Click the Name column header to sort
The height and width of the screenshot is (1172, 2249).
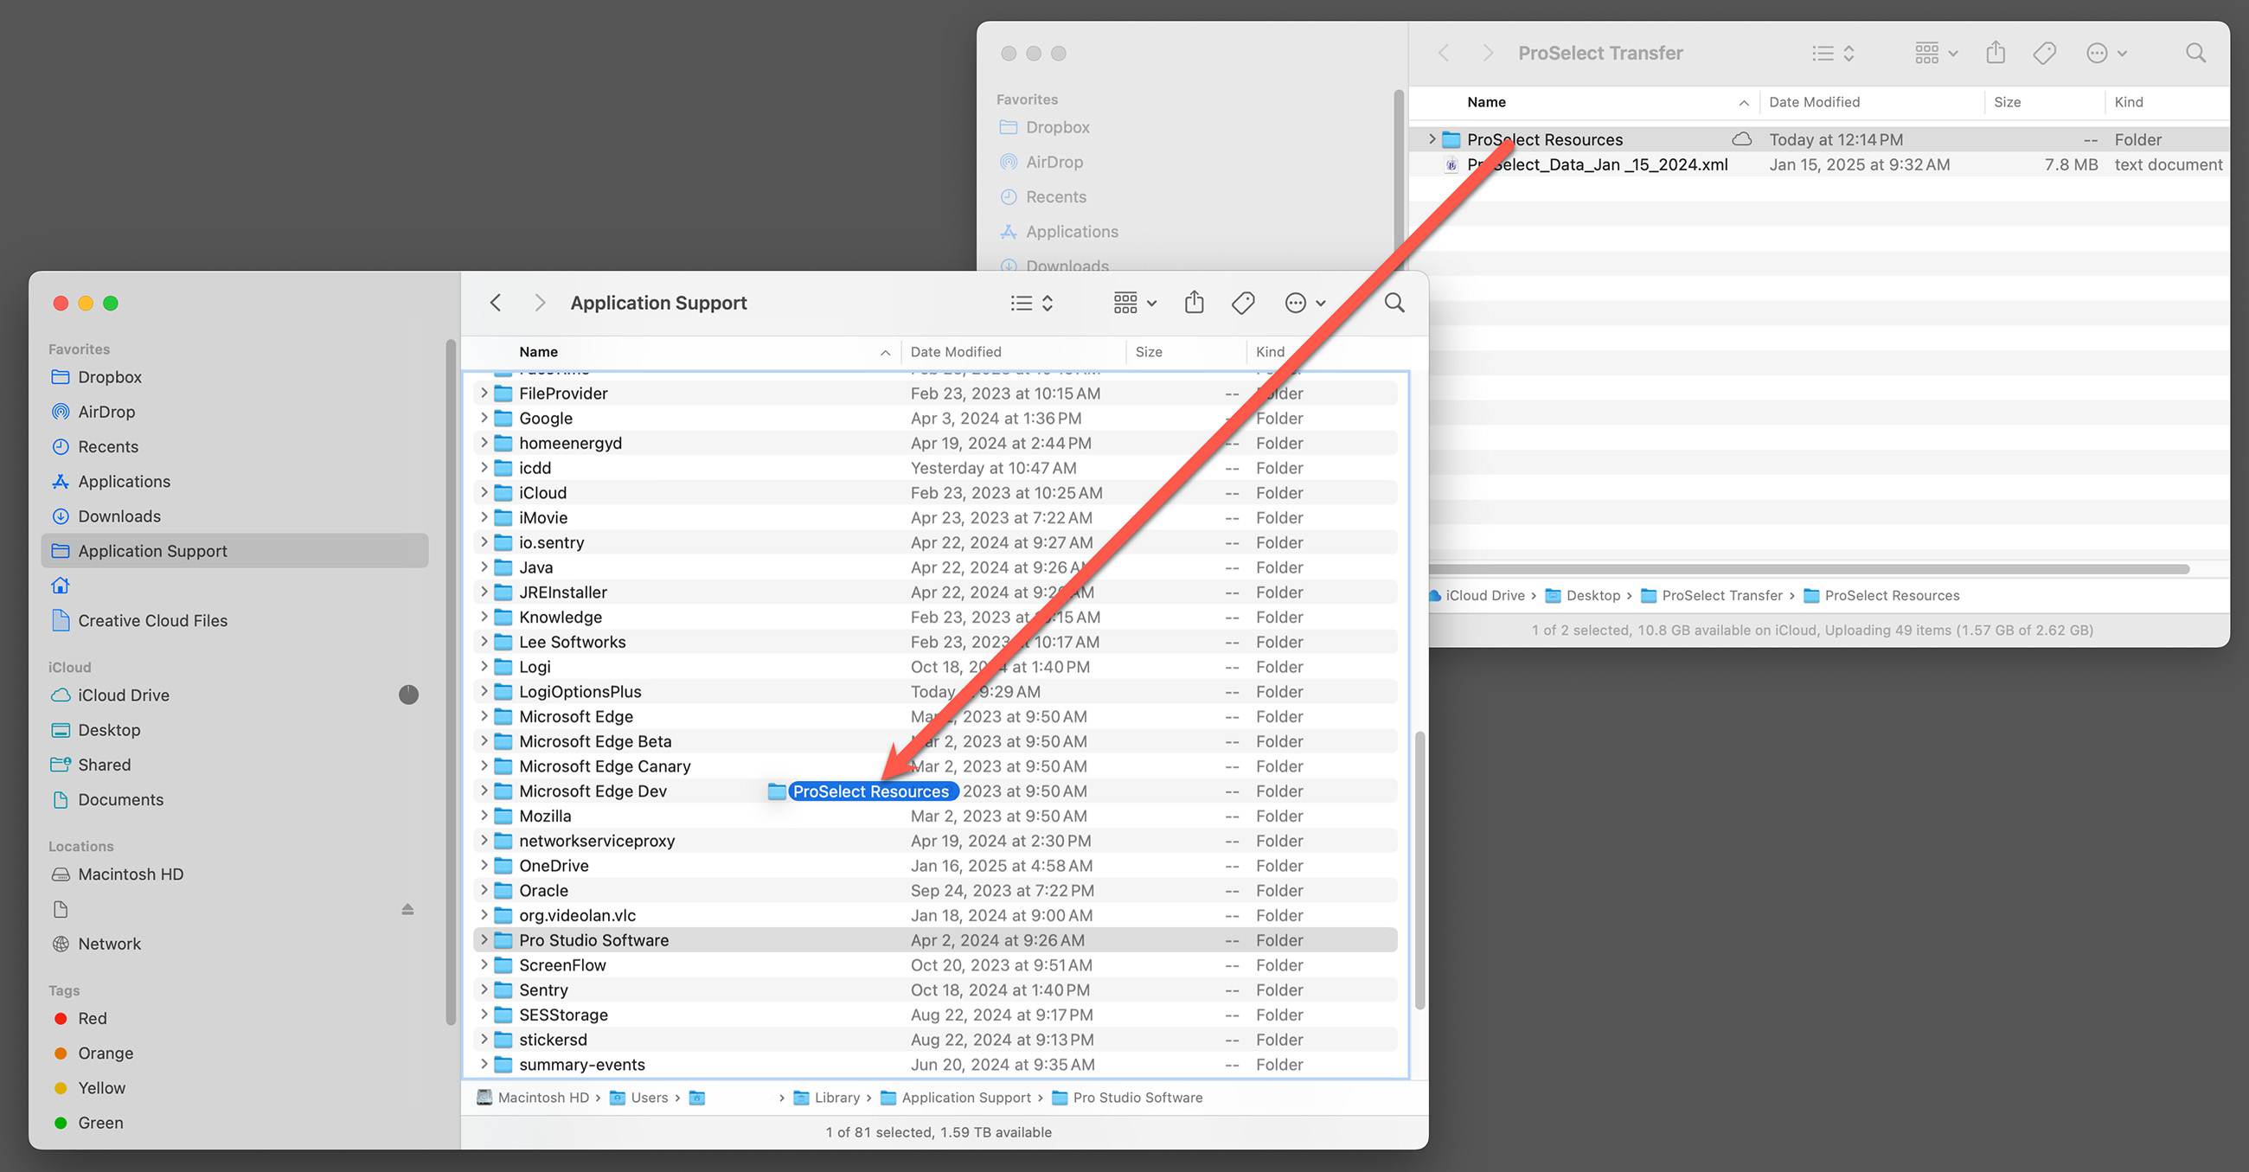pyautogui.click(x=538, y=352)
